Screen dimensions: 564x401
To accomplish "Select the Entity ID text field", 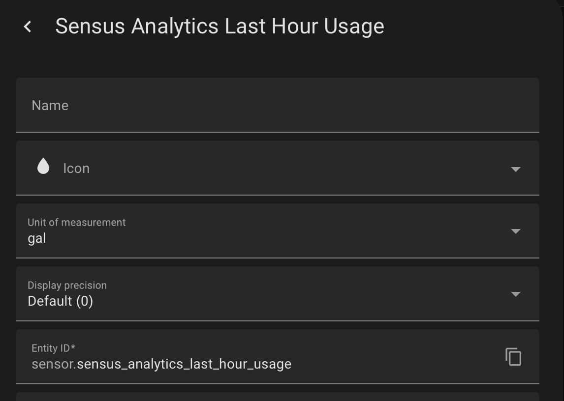I will (197, 364).
